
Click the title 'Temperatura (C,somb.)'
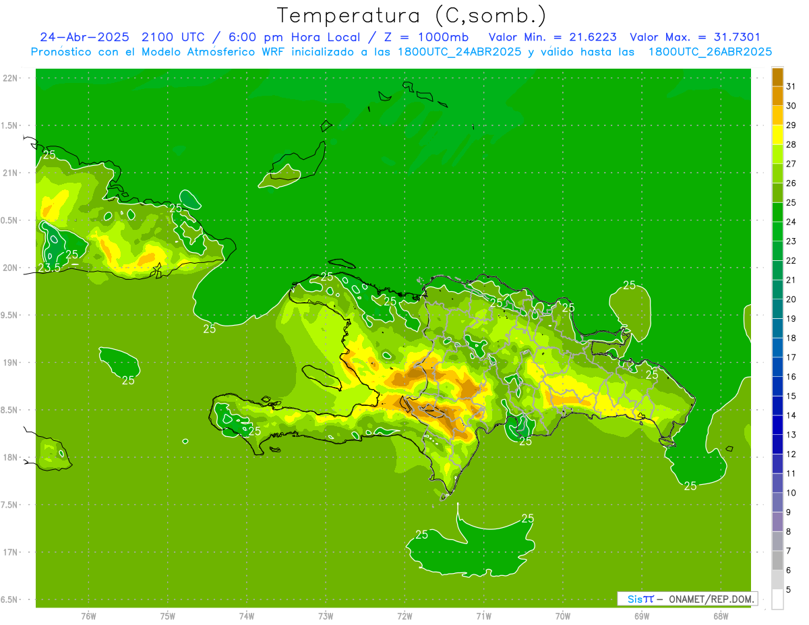point(411,16)
